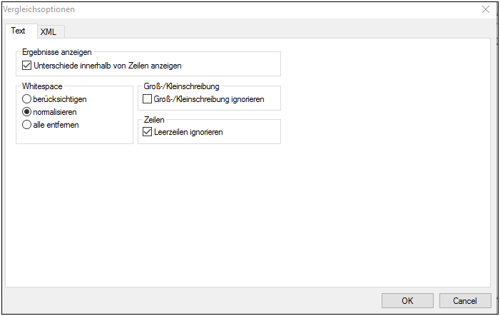Click the 'berücksichtigen' label text
500x316 pixels.
pyautogui.click(x=60, y=99)
